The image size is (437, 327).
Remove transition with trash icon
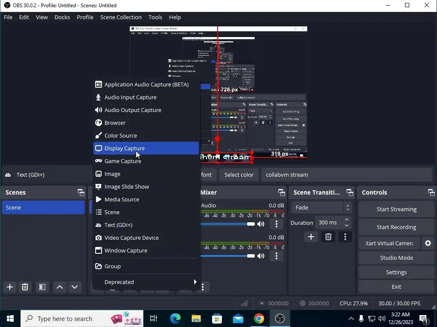click(328, 237)
